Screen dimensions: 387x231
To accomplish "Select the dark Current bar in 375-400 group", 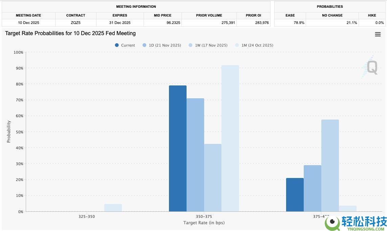I will [295, 195].
